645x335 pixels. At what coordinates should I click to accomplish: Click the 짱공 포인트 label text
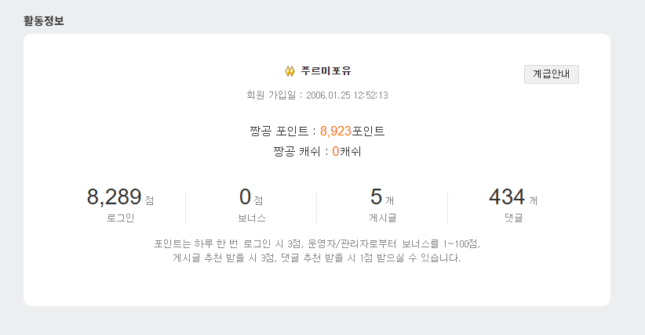pos(282,131)
